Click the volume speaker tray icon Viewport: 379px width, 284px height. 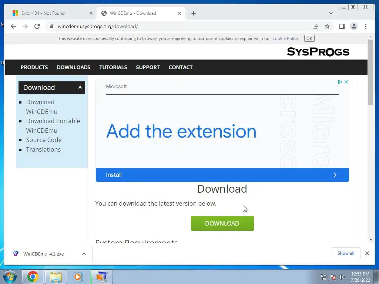pyautogui.click(x=342, y=277)
